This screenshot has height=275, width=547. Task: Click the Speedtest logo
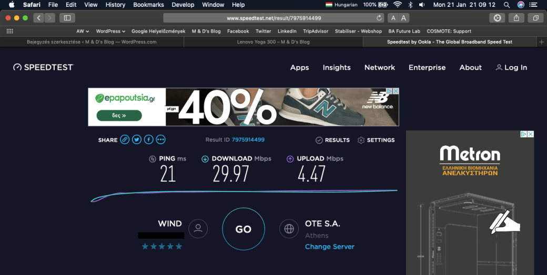(43, 67)
